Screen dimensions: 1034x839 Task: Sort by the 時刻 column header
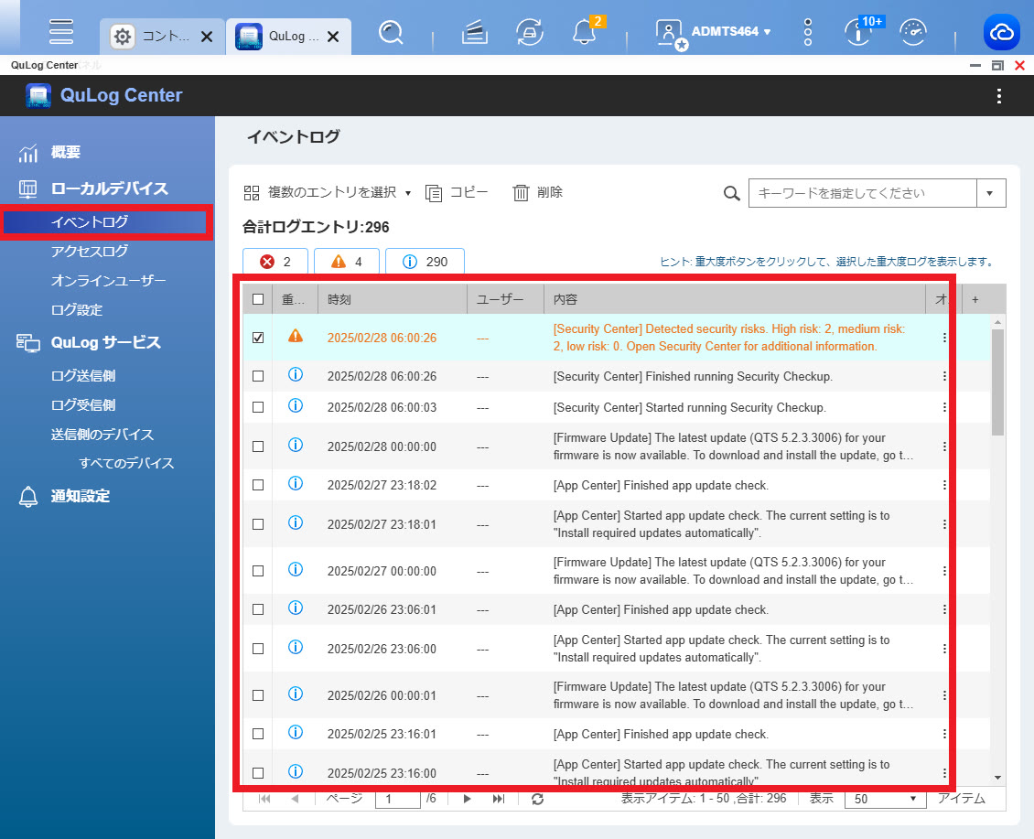tap(393, 299)
